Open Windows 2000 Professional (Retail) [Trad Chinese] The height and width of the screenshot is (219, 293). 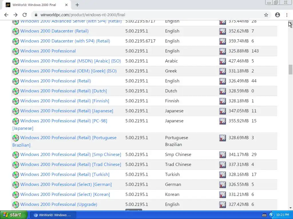pos(71,165)
